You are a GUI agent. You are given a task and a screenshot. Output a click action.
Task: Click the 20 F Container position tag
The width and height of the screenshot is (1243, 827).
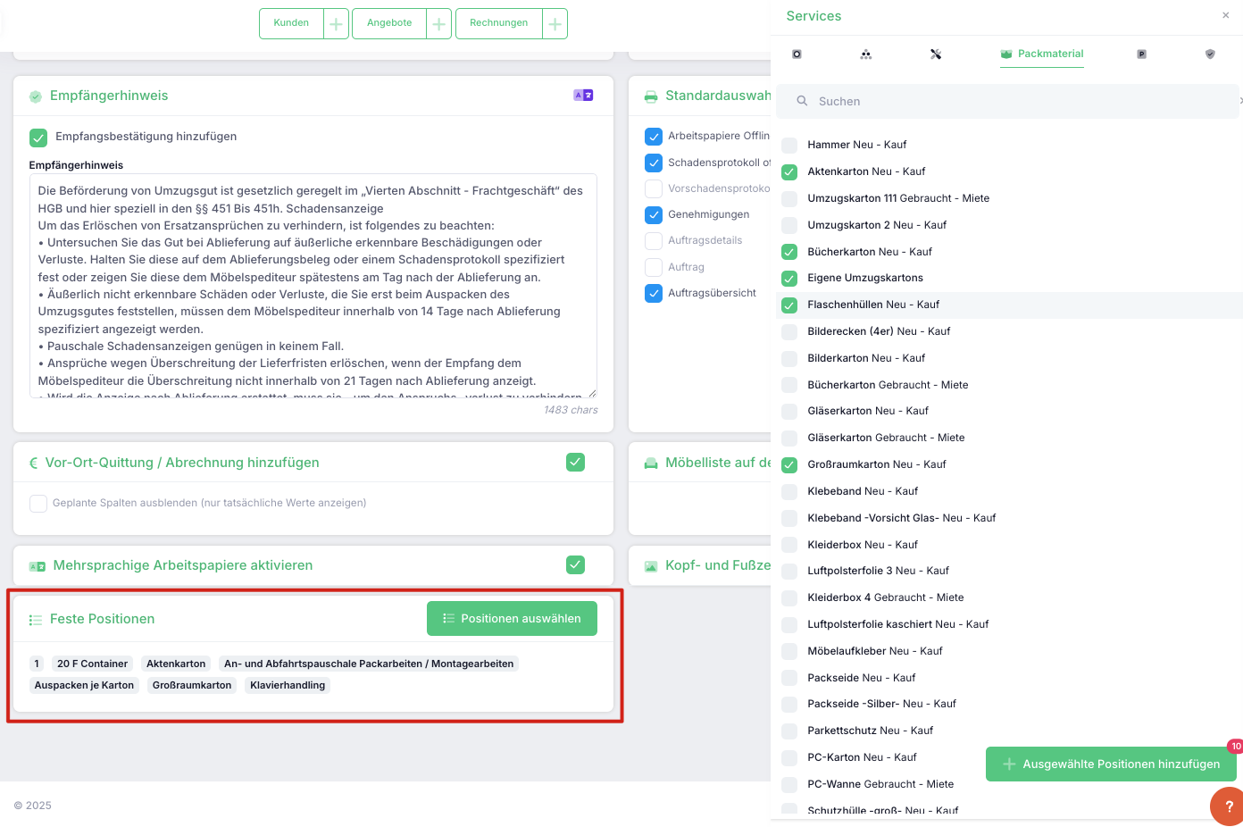point(93,664)
